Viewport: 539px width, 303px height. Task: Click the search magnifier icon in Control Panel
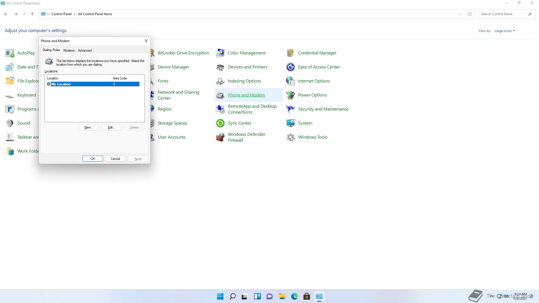click(530, 14)
